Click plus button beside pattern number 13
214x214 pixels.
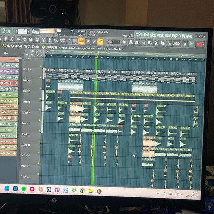click(29, 31)
